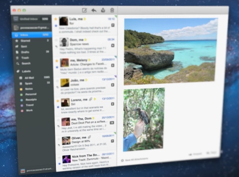Star the Nick from The Bo... message
The width and height of the screenshot is (239, 177).
click(x=59, y=158)
